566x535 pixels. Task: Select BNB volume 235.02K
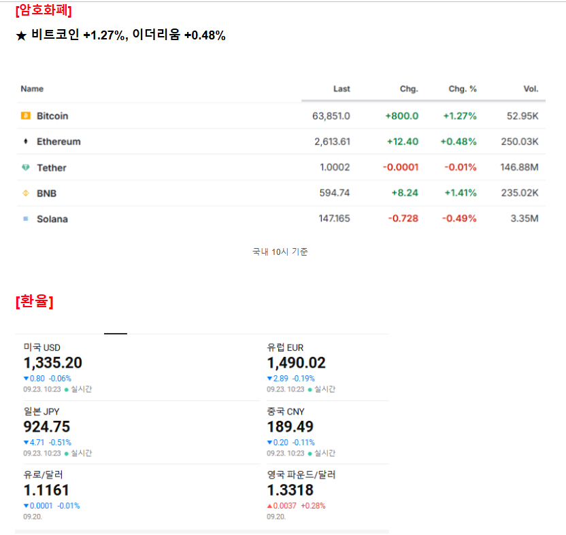(x=520, y=192)
